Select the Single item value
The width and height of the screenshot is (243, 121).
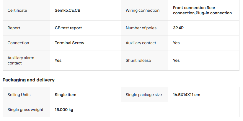tap(66, 95)
